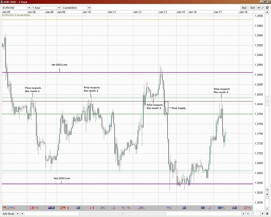Image resolution: width=271 pixels, height=217 pixels.
Task: Restore the EUR/USD chart window
Action: [265, 2]
